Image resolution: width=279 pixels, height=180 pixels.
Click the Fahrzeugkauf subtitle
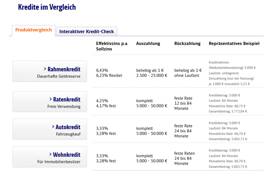[x=68, y=134]
